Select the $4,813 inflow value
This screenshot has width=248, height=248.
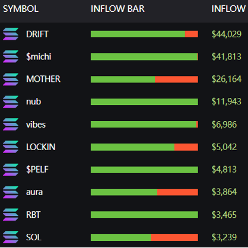224,170
